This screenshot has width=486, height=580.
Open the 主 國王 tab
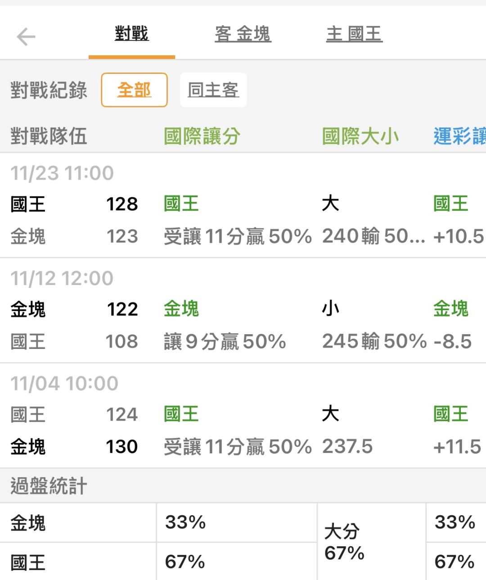coord(354,34)
